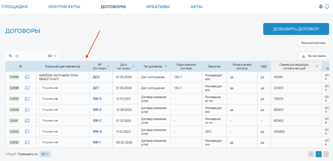Screen dimensions: 333x161
Task: Click the ID search input field
Action: 30,56
